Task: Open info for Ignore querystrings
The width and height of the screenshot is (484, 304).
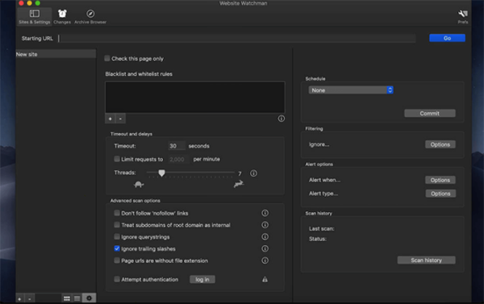Action: coord(265,237)
